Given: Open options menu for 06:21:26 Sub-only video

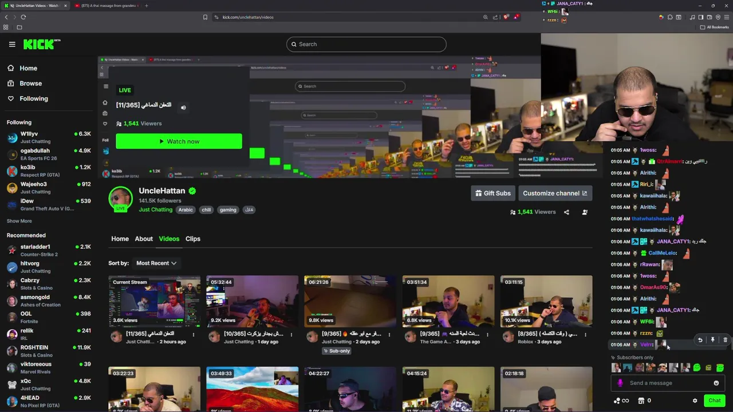Looking at the screenshot, I should [x=389, y=334].
